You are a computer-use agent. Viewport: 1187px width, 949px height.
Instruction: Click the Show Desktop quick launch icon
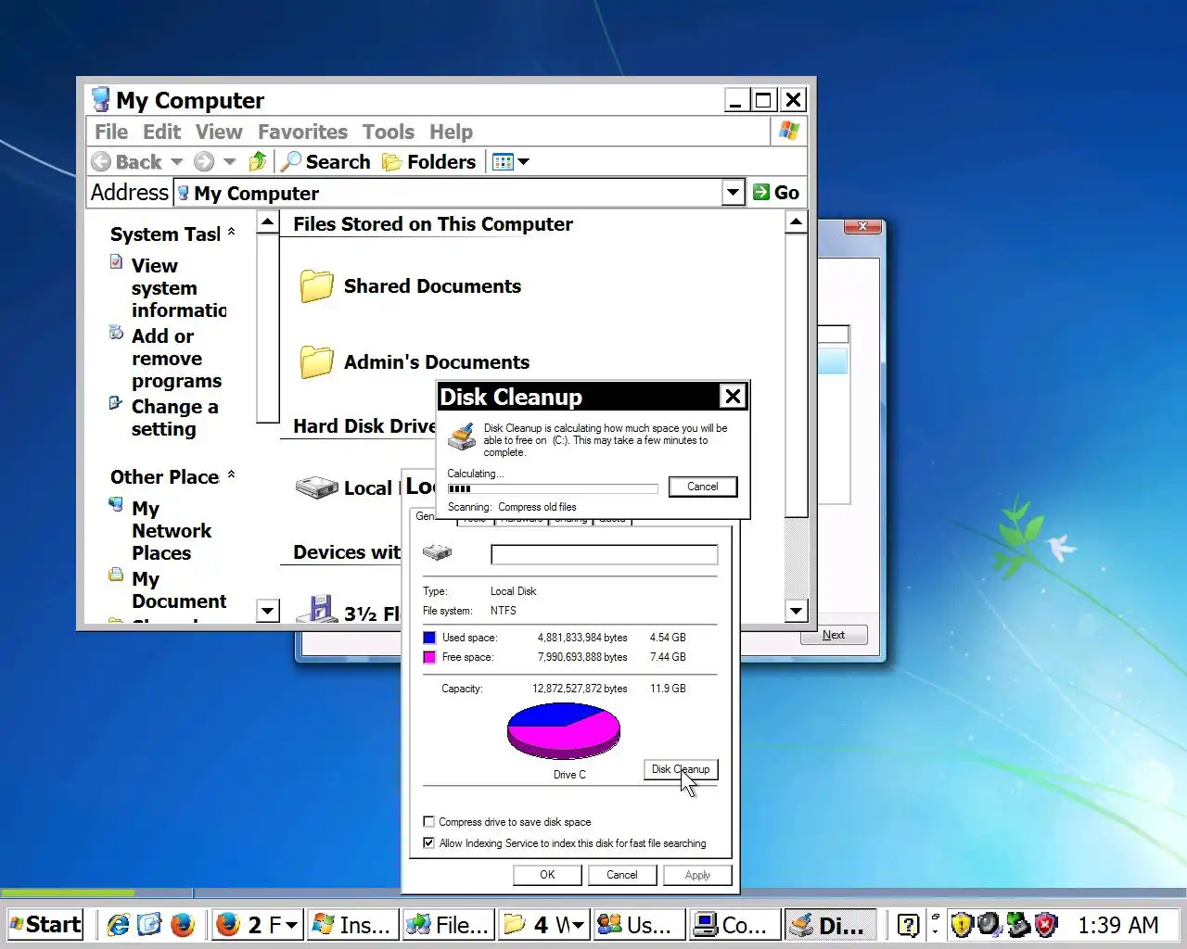click(149, 925)
